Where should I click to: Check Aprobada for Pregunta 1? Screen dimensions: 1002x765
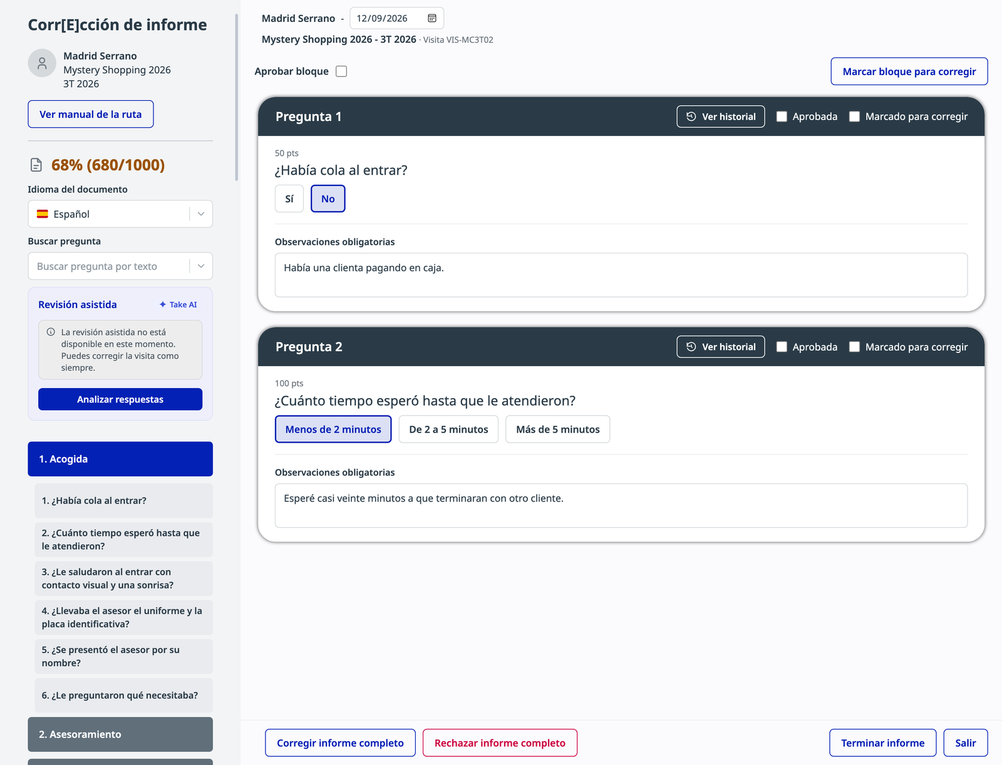coord(782,116)
